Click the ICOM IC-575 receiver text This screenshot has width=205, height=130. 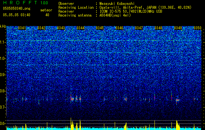(x=131, y=11)
